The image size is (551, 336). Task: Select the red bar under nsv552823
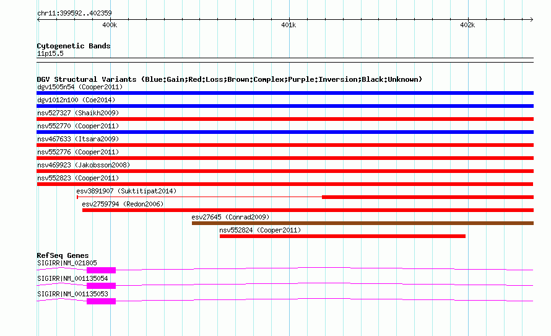285,184
